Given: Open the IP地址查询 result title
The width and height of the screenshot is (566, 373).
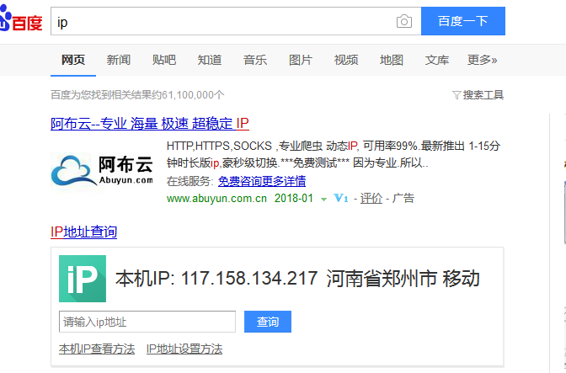Looking at the screenshot, I should click(x=83, y=232).
